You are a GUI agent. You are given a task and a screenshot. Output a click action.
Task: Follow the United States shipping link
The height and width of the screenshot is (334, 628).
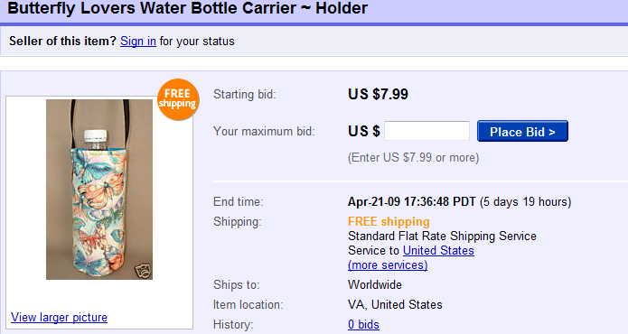438,250
